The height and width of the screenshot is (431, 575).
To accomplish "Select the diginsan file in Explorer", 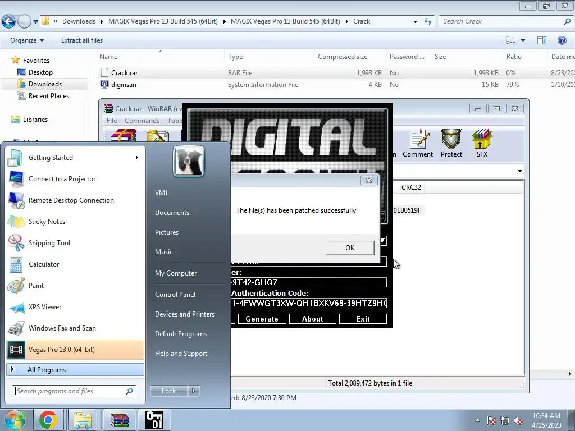I will [124, 85].
